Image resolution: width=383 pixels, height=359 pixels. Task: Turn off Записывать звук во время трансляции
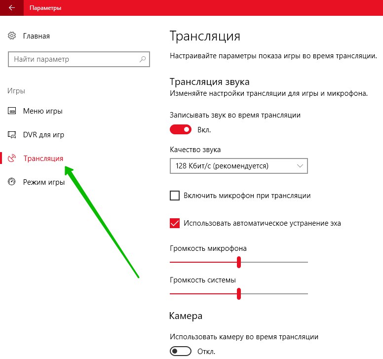click(x=181, y=129)
